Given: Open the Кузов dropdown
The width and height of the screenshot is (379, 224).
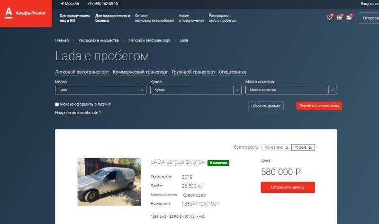Looking at the screenshot, I should pos(196,90).
